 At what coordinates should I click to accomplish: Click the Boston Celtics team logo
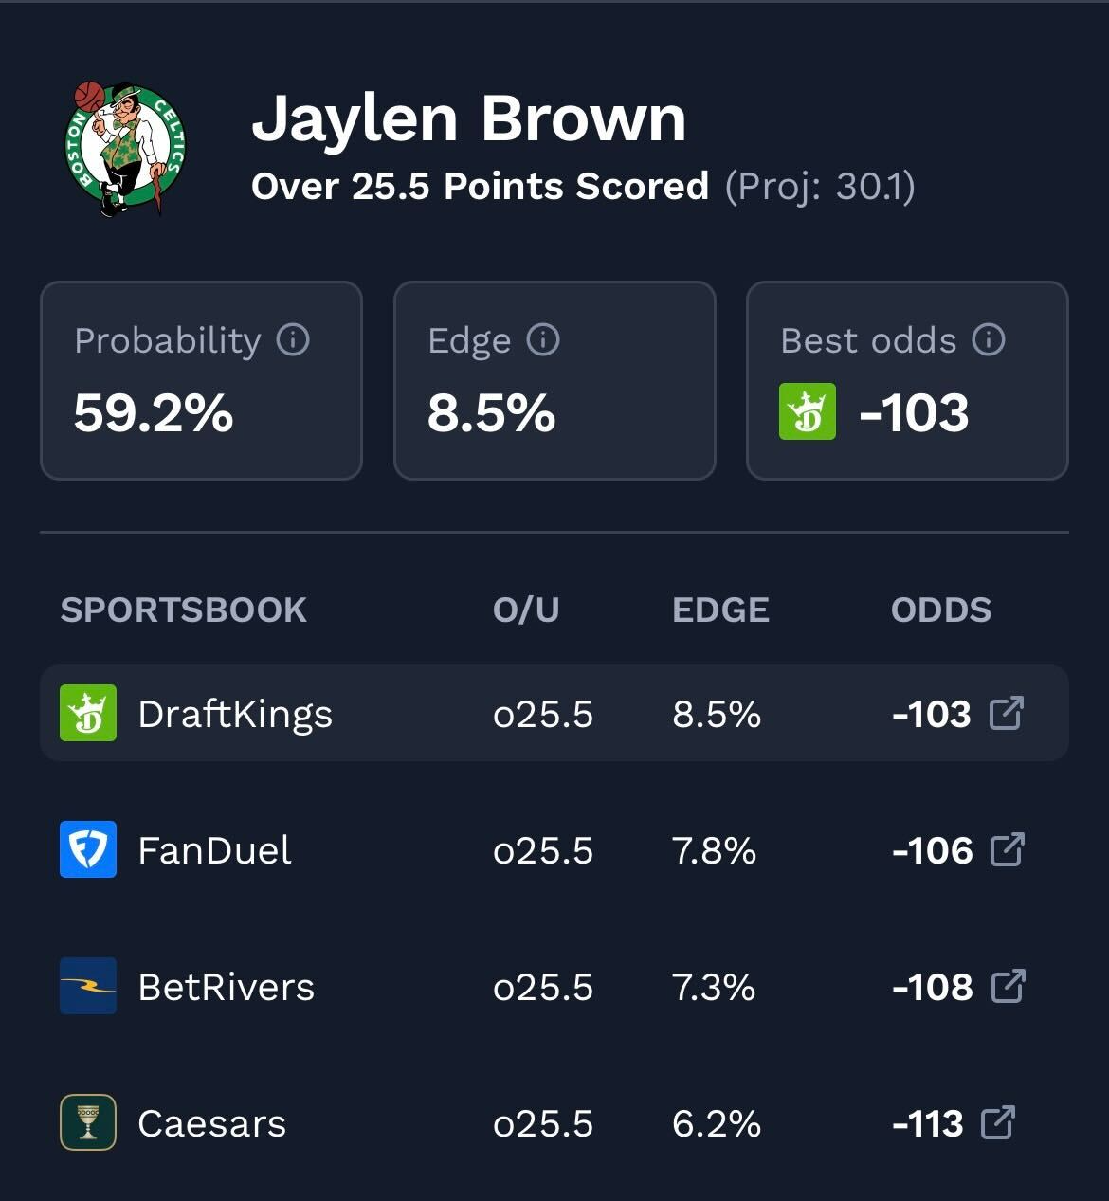coord(124,149)
